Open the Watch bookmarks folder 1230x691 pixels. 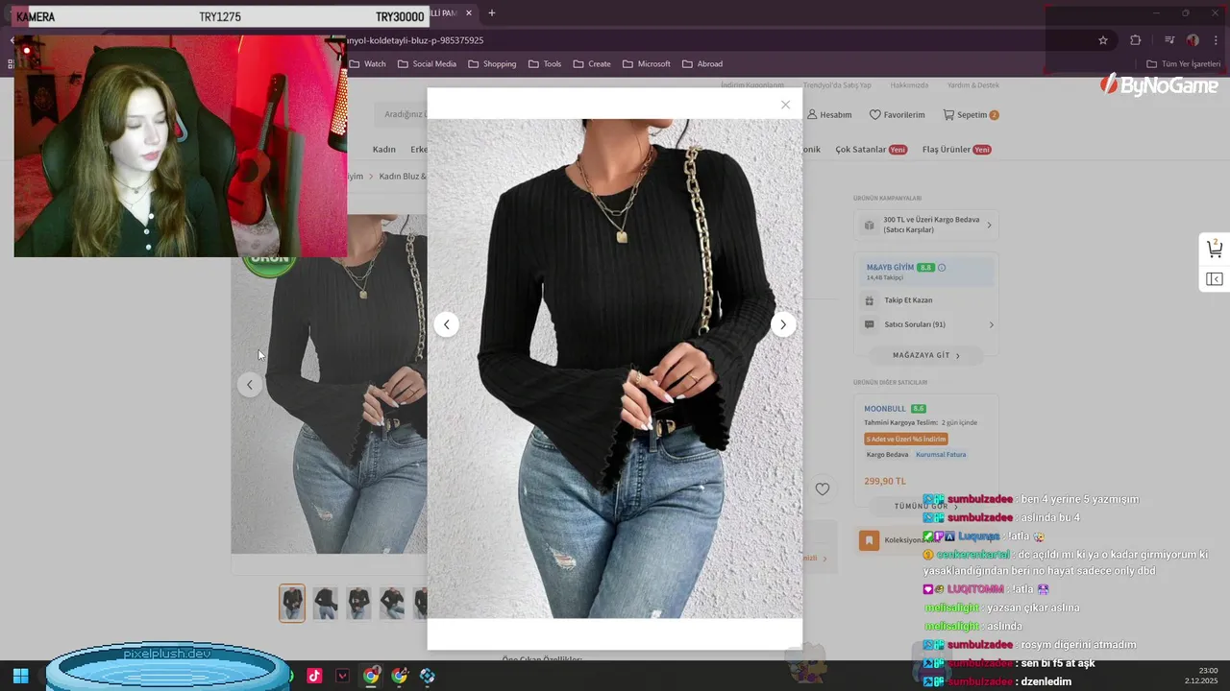click(x=367, y=64)
